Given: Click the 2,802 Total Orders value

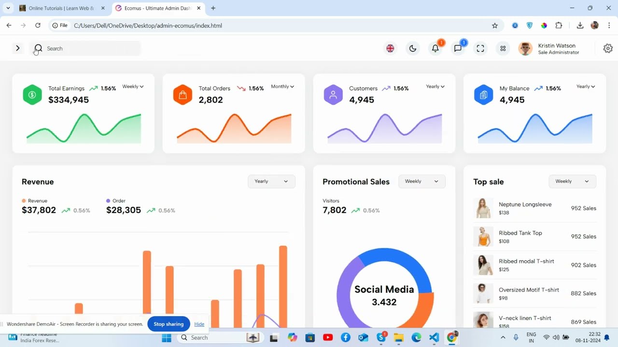Looking at the screenshot, I should click(x=211, y=100).
